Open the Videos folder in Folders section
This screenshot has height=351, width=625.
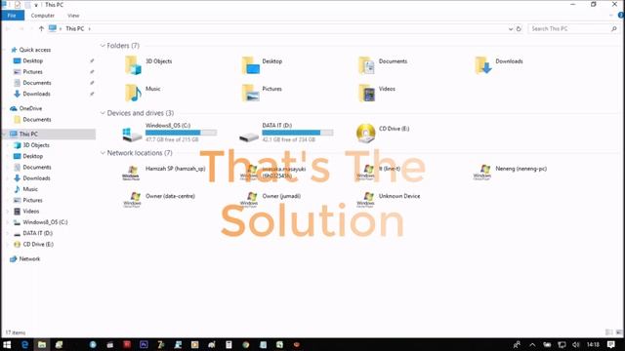click(367, 93)
